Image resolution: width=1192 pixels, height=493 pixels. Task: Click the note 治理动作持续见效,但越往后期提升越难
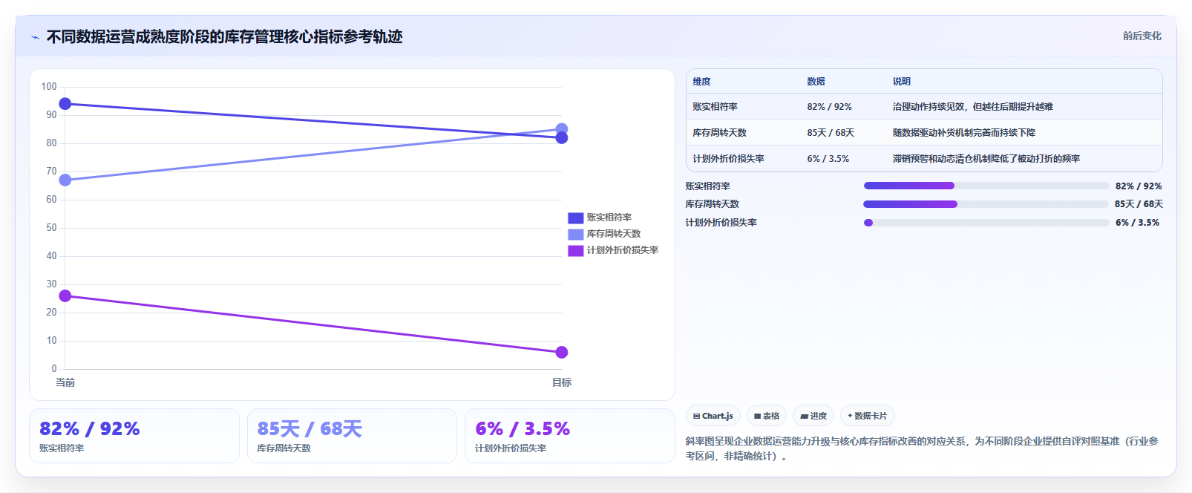(972, 107)
